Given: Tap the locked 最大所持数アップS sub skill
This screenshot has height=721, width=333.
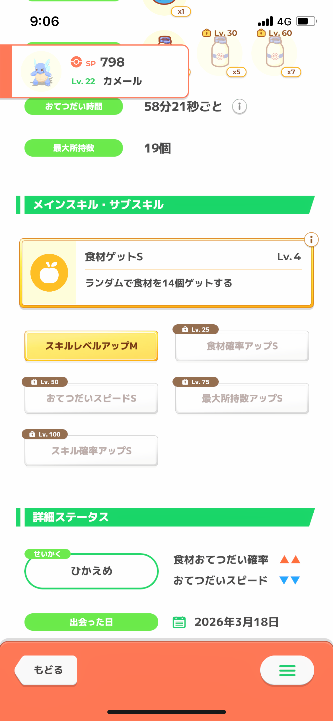Looking at the screenshot, I should 242,398.
